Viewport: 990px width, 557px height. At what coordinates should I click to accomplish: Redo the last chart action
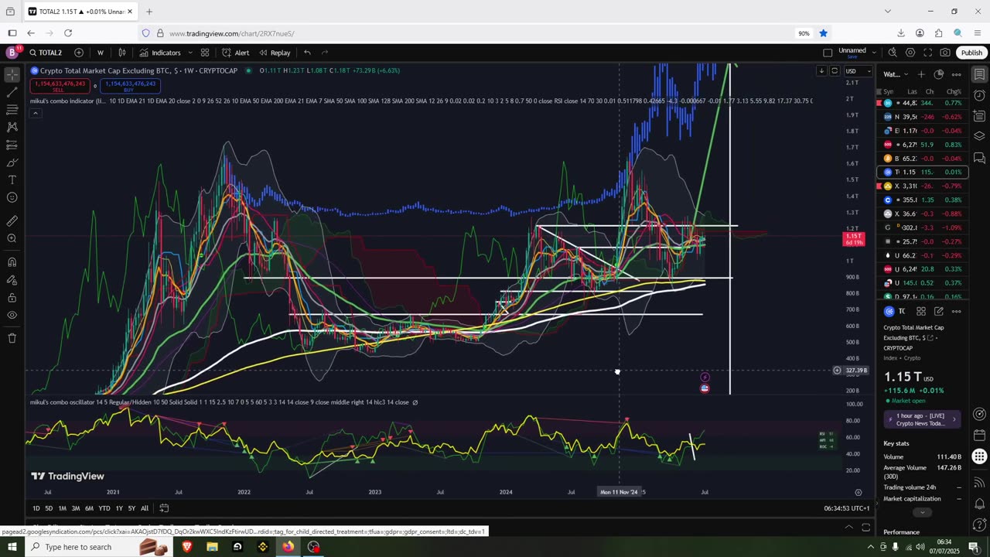click(x=325, y=53)
